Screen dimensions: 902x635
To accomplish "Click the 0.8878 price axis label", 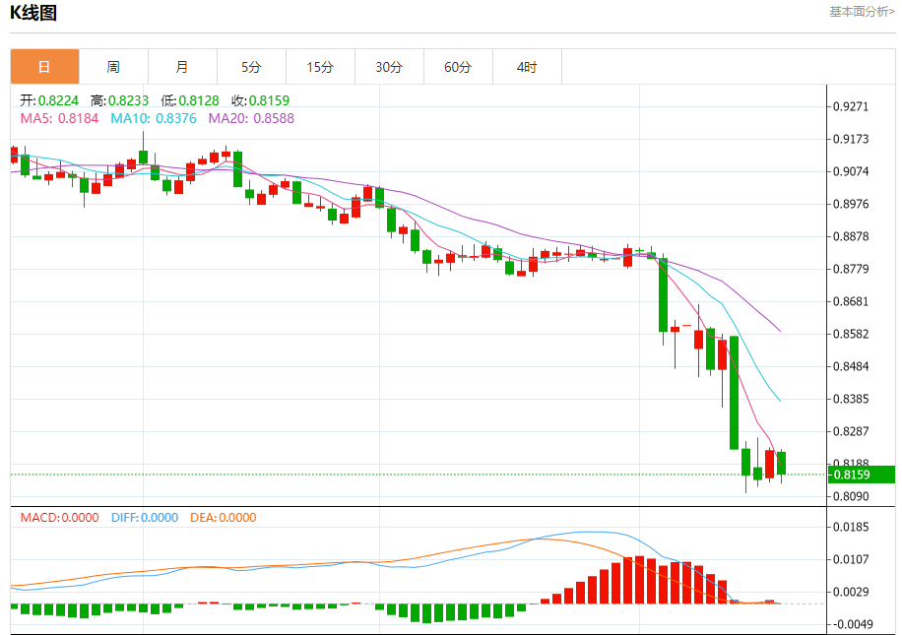I will pos(851,236).
